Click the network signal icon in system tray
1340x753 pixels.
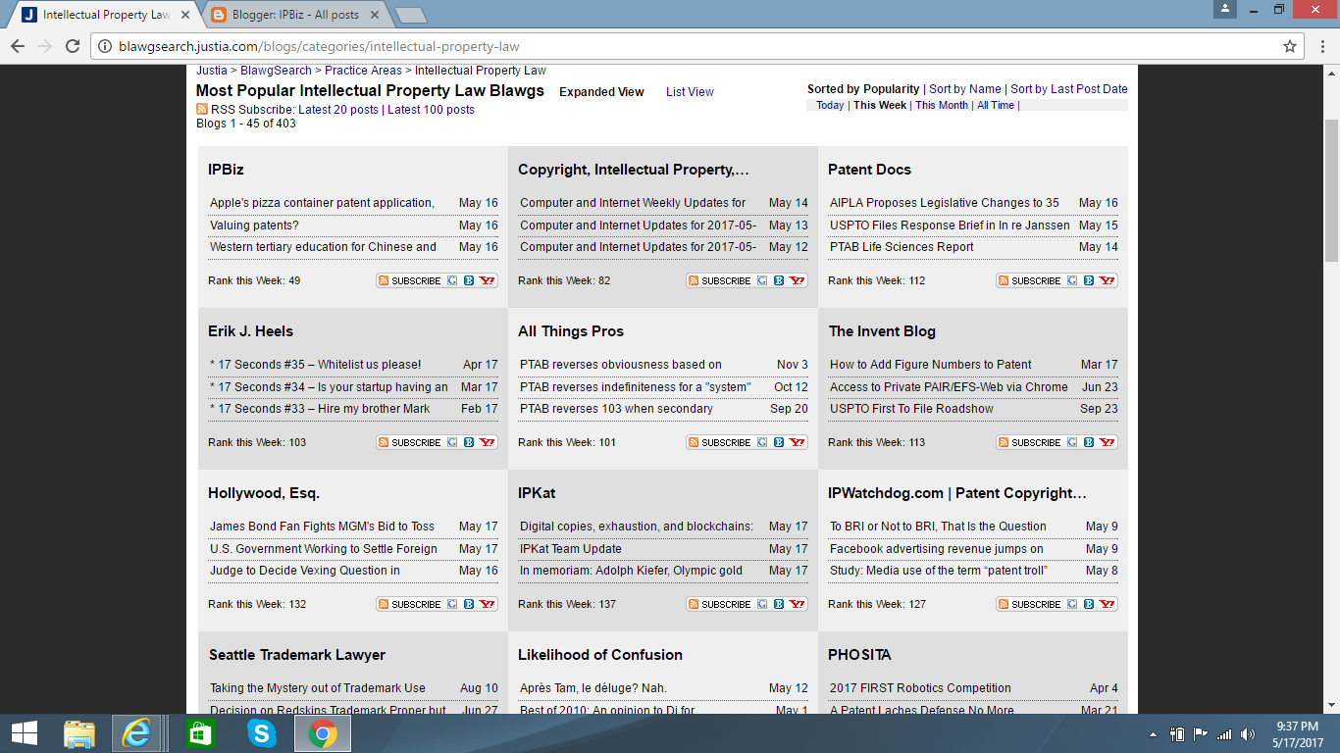pos(1224,734)
